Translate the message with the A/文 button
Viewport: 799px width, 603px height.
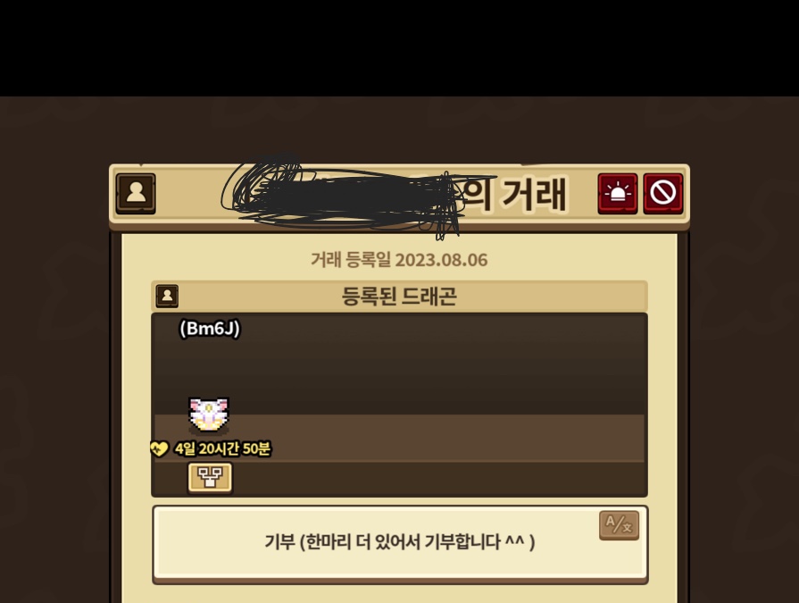click(x=620, y=524)
